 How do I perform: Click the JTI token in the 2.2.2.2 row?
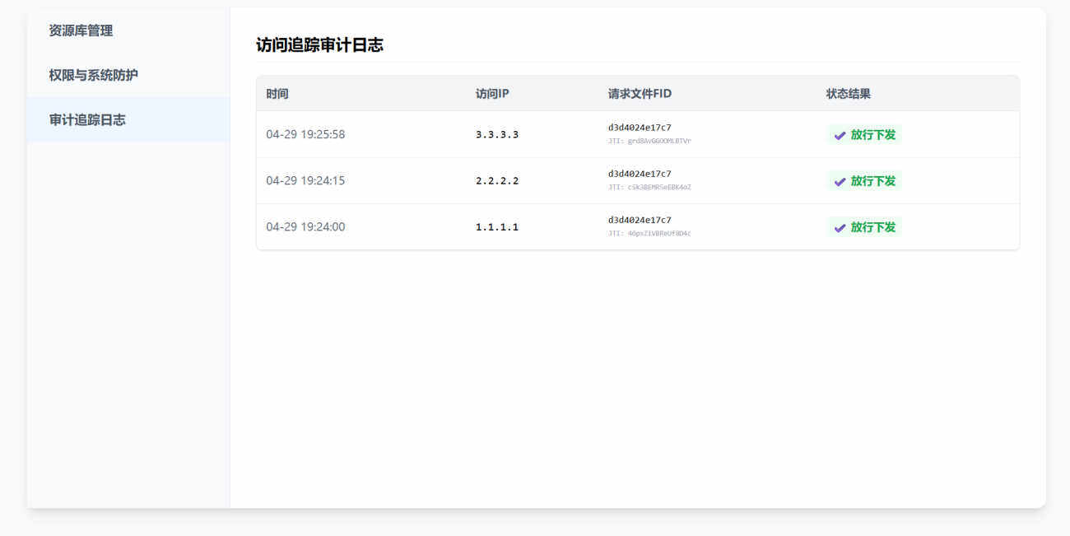point(649,188)
